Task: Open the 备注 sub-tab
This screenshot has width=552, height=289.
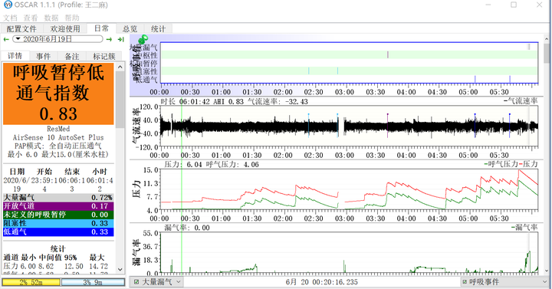Action: [72, 56]
